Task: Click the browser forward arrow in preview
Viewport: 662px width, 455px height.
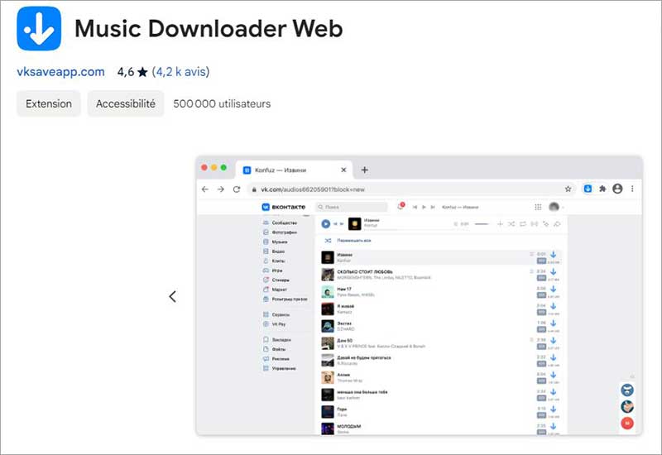Action: [x=221, y=189]
